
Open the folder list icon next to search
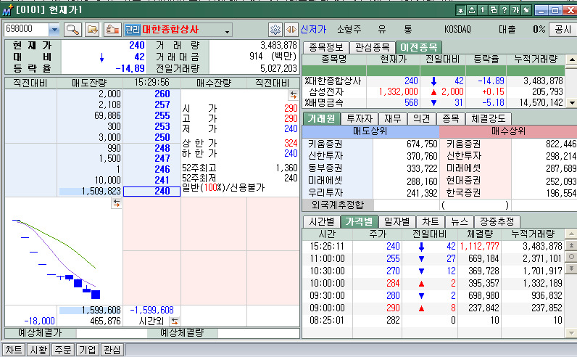pyautogui.click(x=92, y=30)
